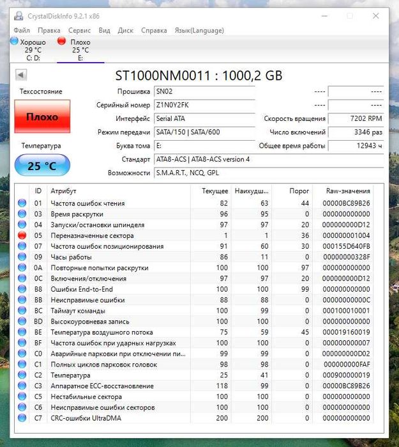The width and height of the screenshot is (399, 447).
Task: Close the CrystalDiskInfo window
Action: click(375, 16)
